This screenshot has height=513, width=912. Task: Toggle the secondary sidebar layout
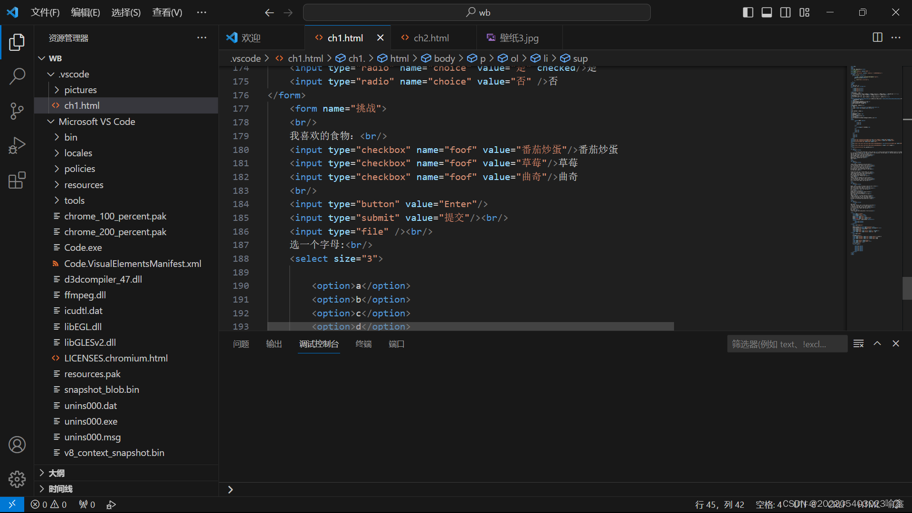point(786,12)
